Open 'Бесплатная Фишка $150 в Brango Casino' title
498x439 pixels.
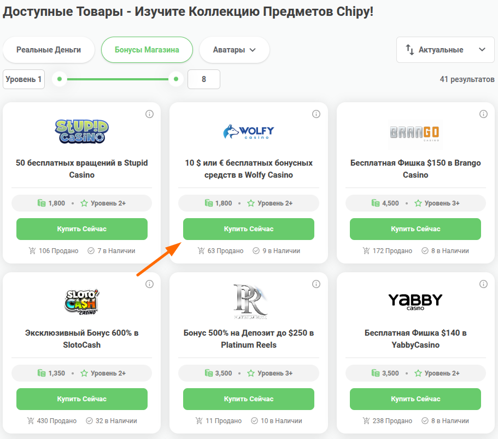(415, 169)
